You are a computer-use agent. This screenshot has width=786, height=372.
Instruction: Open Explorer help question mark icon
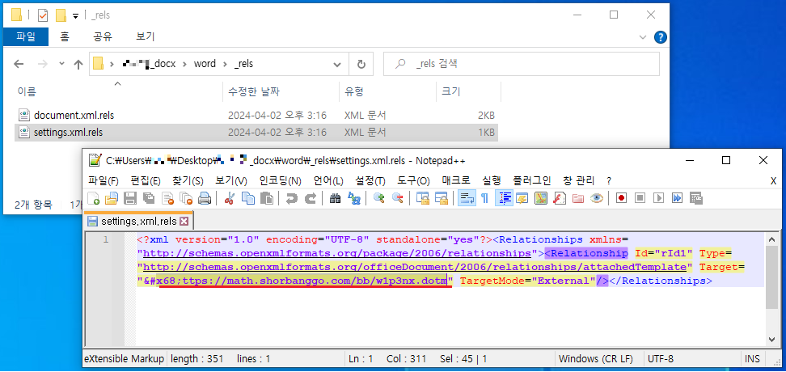tap(661, 36)
